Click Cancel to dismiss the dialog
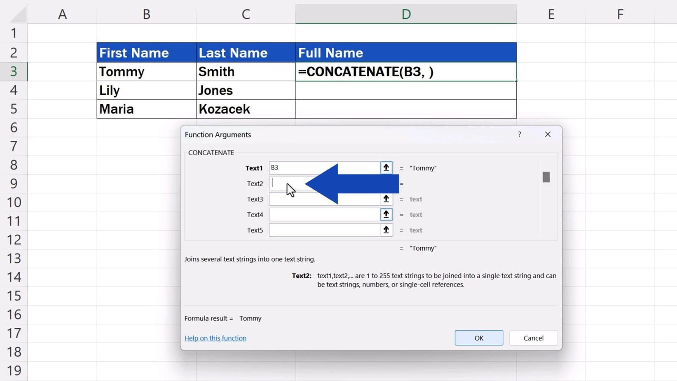This screenshot has width=677, height=381. (x=533, y=338)
